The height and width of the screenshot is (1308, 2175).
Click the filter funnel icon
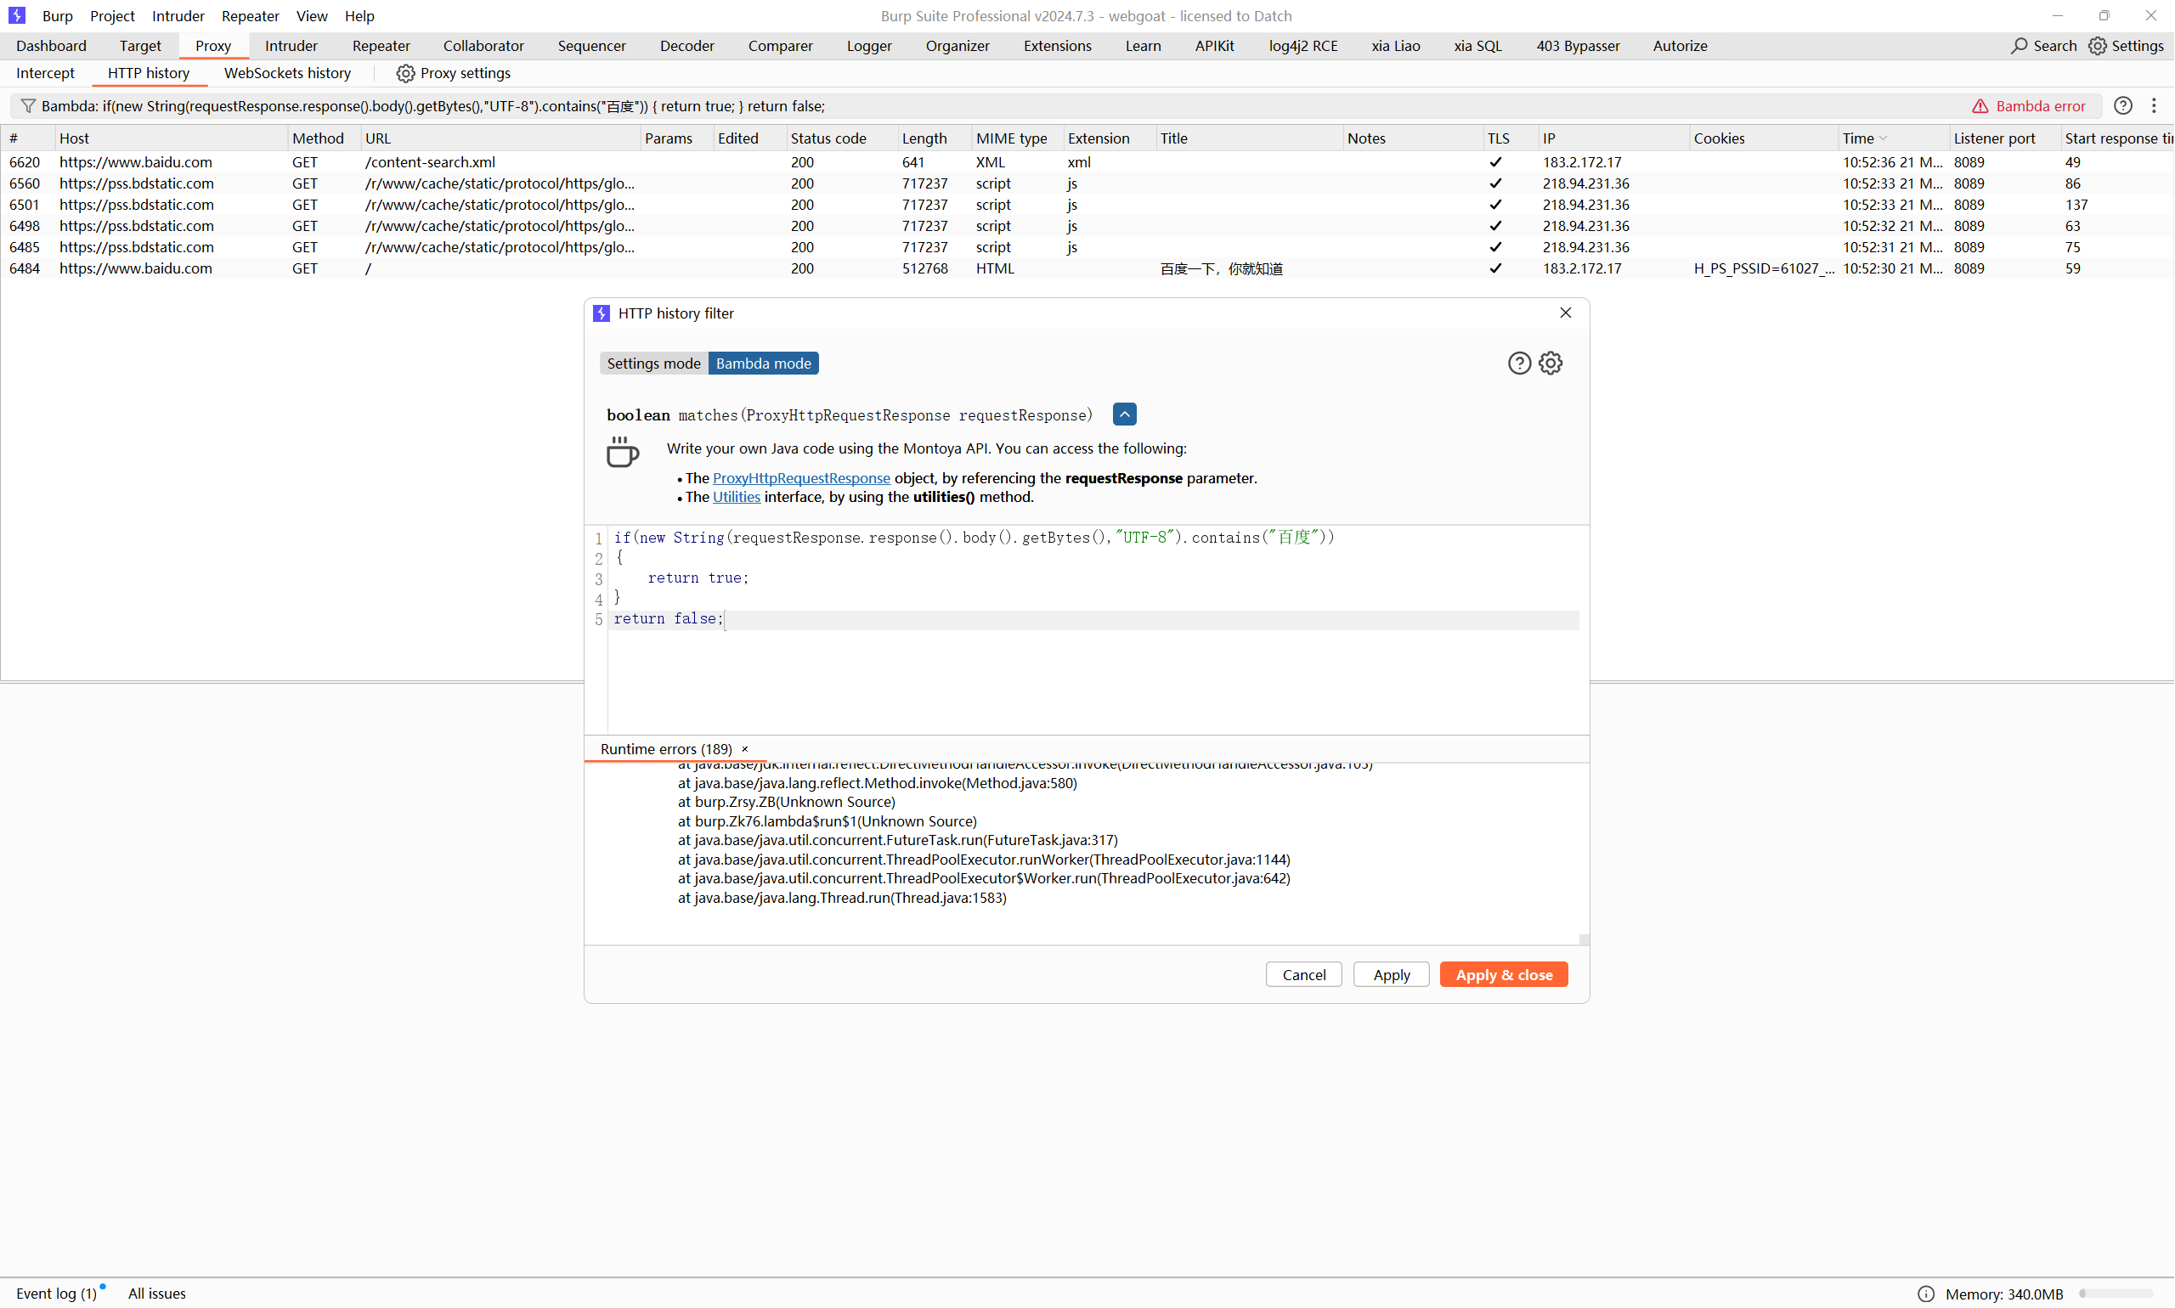coord(28,106)
